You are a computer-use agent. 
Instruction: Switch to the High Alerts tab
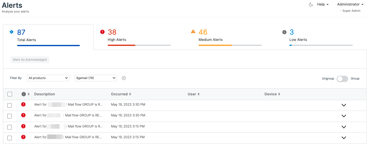click(x=117, y=40)
